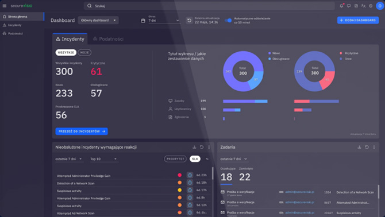Switch to the Incydenty dashboard tab

[x=70, y=39]
